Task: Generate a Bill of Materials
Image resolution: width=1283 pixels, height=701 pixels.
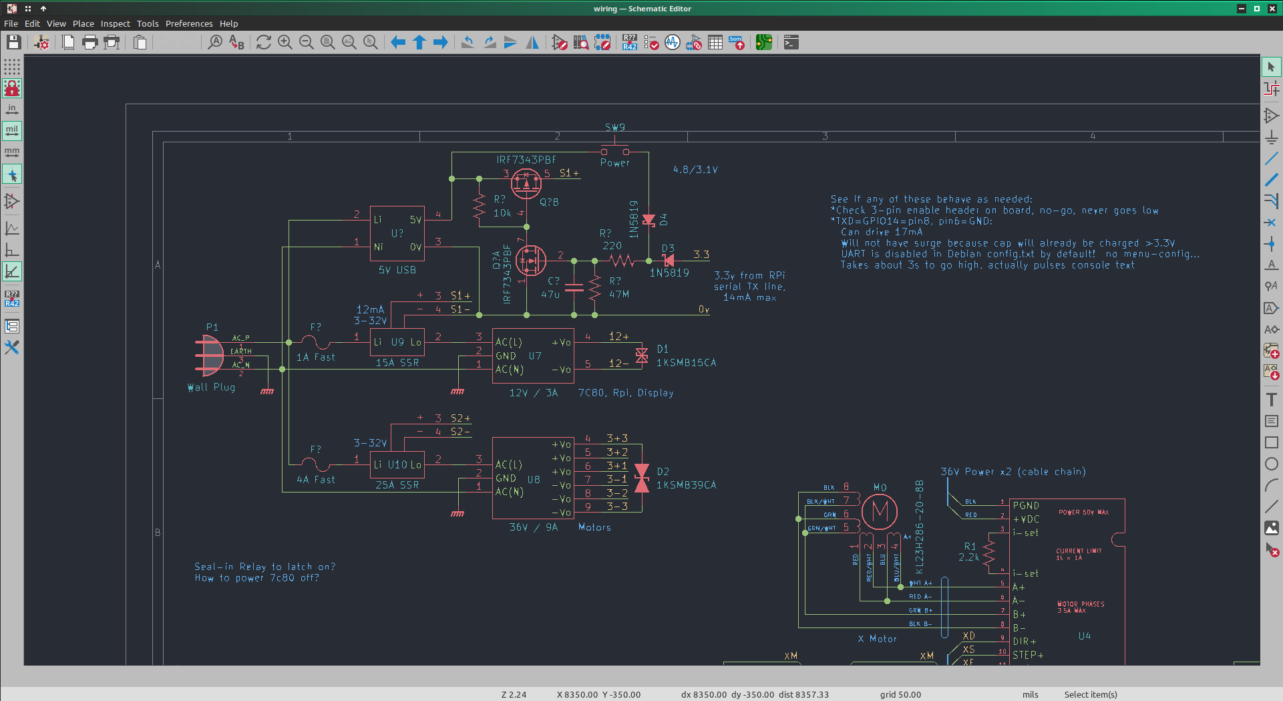Action: 737,43
